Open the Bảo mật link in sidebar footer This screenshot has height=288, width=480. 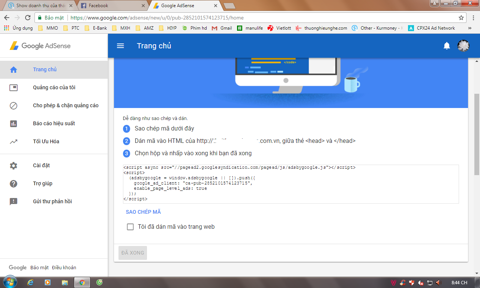[39, 267]
